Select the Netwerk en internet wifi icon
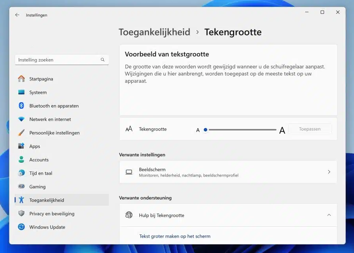Viewport: 354px width, 253px height. point(21,119)
